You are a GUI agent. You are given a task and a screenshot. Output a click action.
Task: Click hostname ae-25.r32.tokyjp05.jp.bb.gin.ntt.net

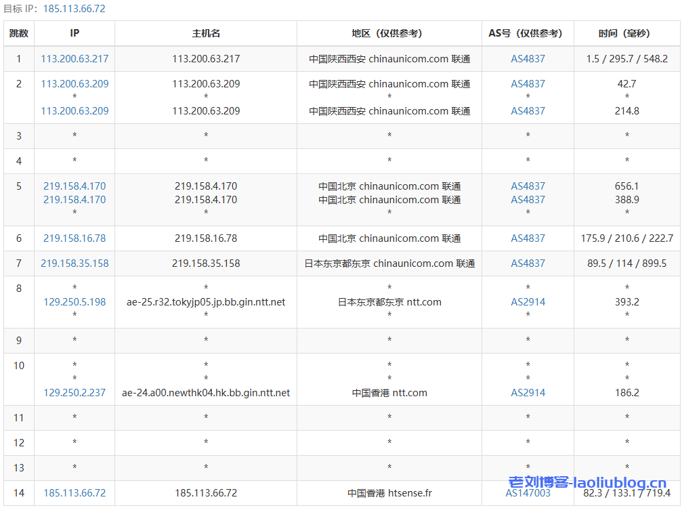point(205,302)
